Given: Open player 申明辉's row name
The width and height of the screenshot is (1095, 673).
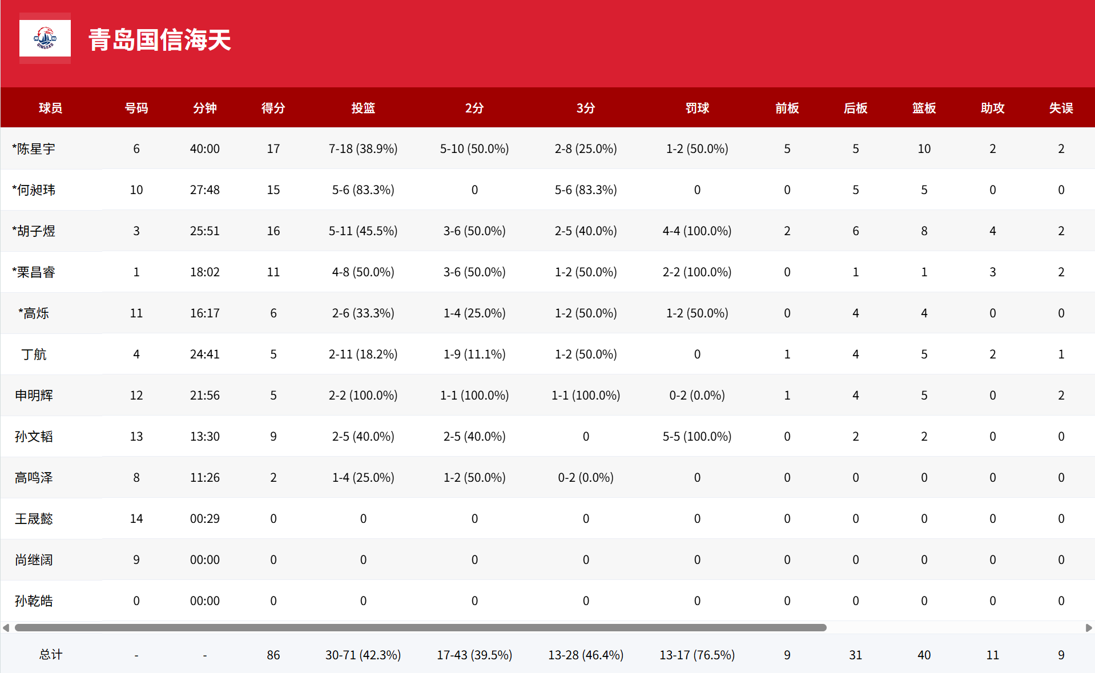Looking at the screenshot, I should 34,396.
